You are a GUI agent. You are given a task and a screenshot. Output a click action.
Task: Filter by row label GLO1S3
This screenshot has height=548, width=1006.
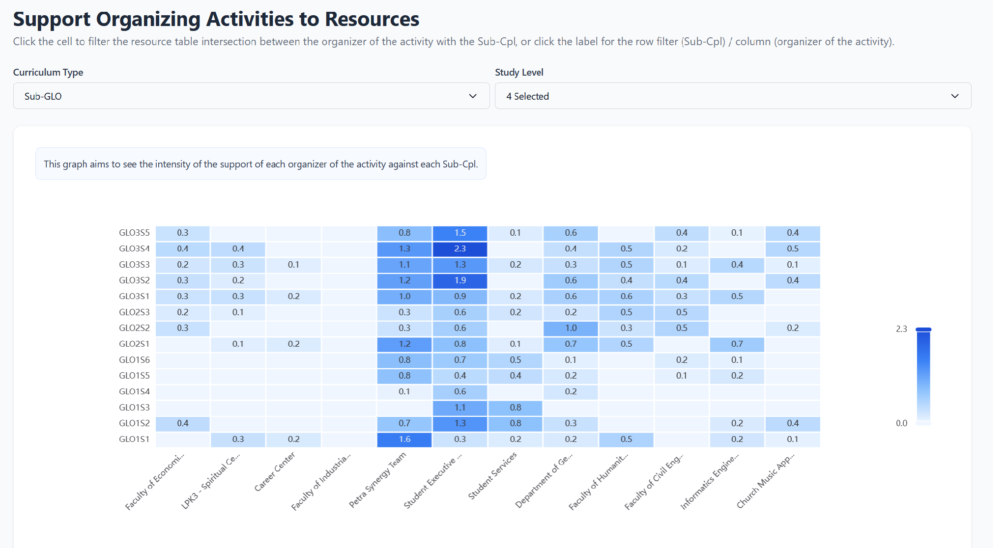[x=134, y=408]
